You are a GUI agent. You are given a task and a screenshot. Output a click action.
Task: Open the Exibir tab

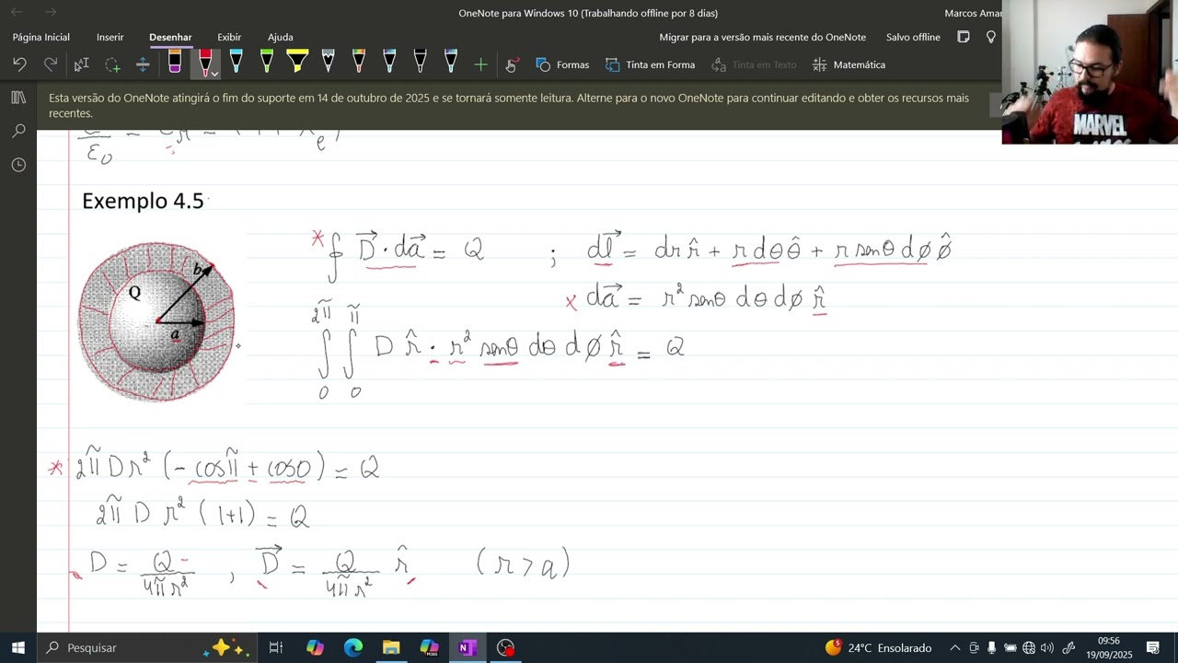tap(229, 37)
